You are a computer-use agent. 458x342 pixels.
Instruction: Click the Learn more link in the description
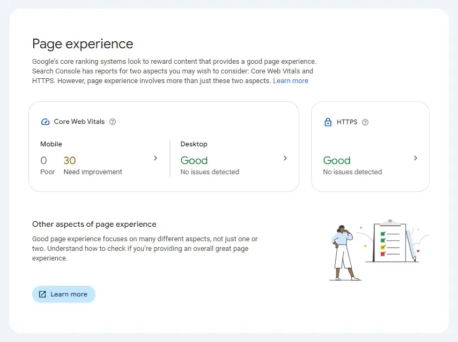[291, 80]
